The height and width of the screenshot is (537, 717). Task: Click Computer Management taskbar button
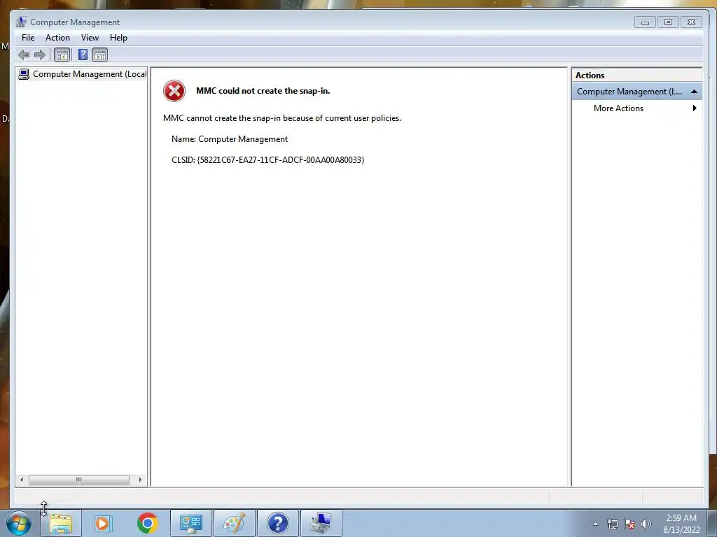pos(321,523)
